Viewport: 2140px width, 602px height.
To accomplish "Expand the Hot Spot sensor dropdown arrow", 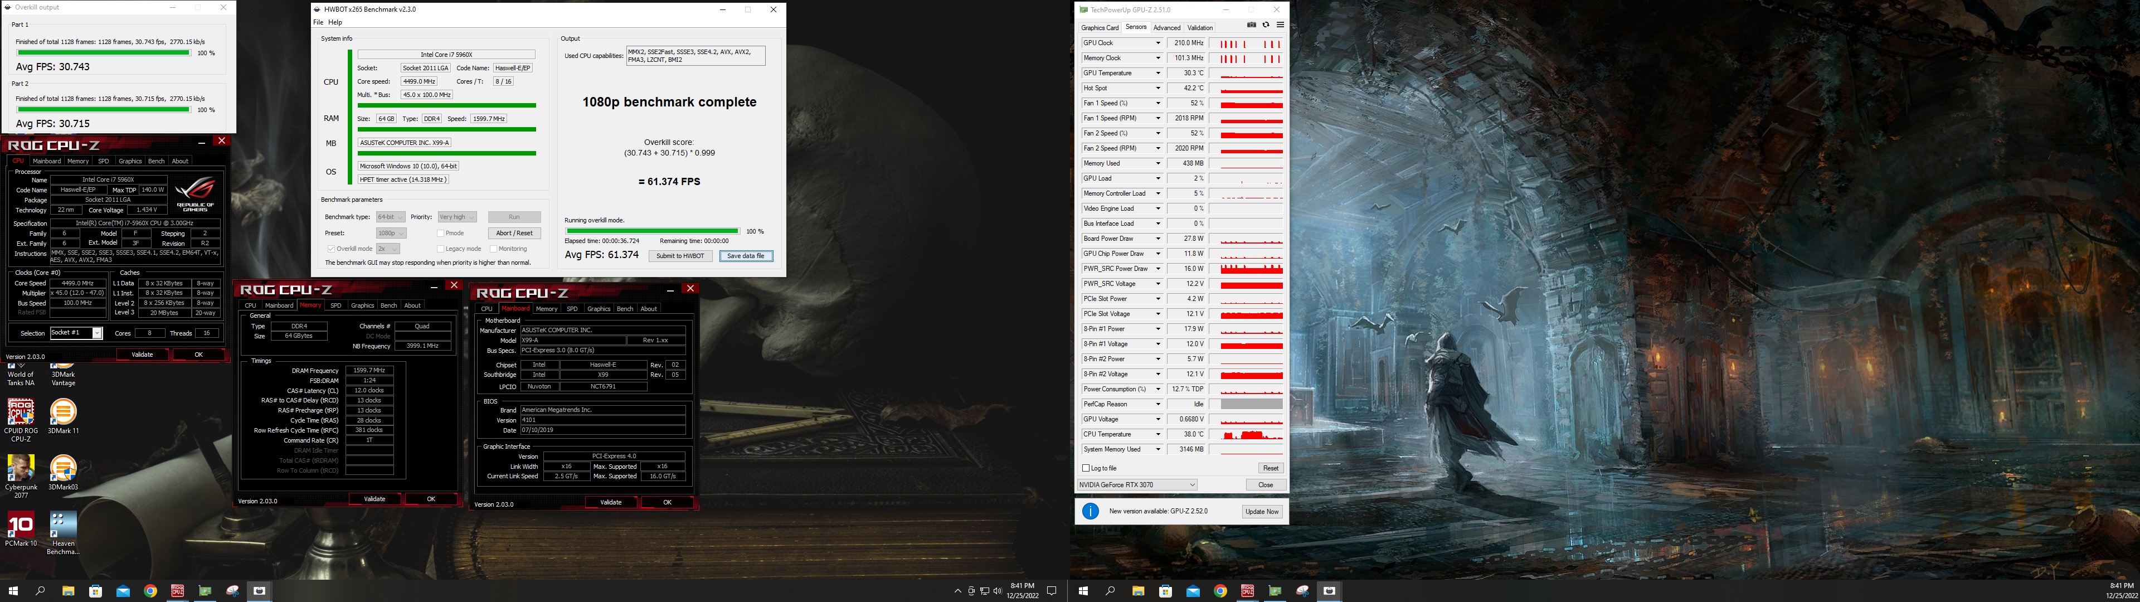I will [1157, 88].
